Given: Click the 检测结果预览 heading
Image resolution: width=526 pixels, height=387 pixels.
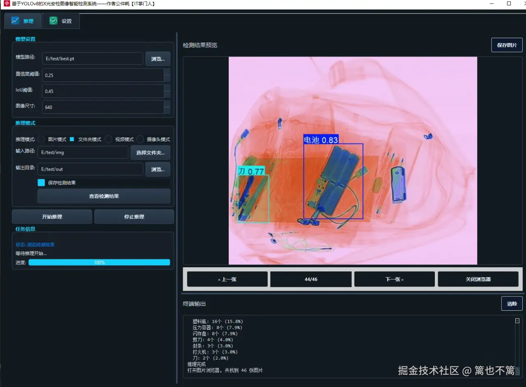Looking at the screenshot, I should point(200,45).
